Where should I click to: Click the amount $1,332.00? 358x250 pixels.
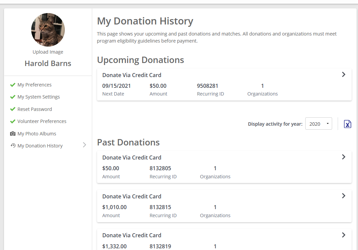115,246
